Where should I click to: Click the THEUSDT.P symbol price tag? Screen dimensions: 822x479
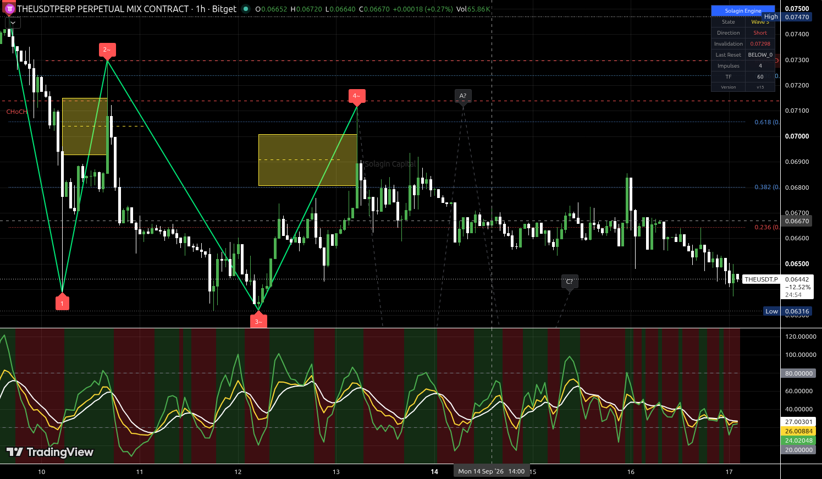tap(761, 279)
